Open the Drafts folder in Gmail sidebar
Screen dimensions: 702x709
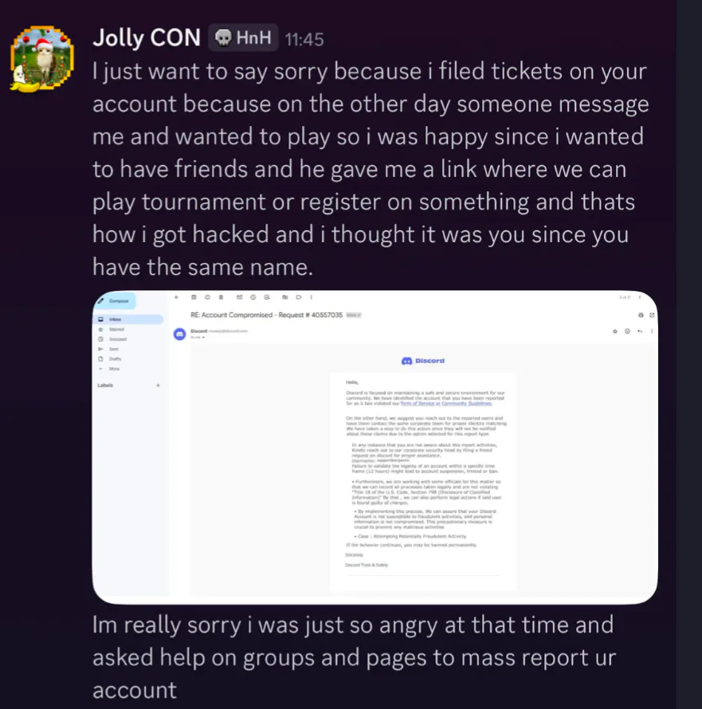pyautogui.click(x=115, y=359)
